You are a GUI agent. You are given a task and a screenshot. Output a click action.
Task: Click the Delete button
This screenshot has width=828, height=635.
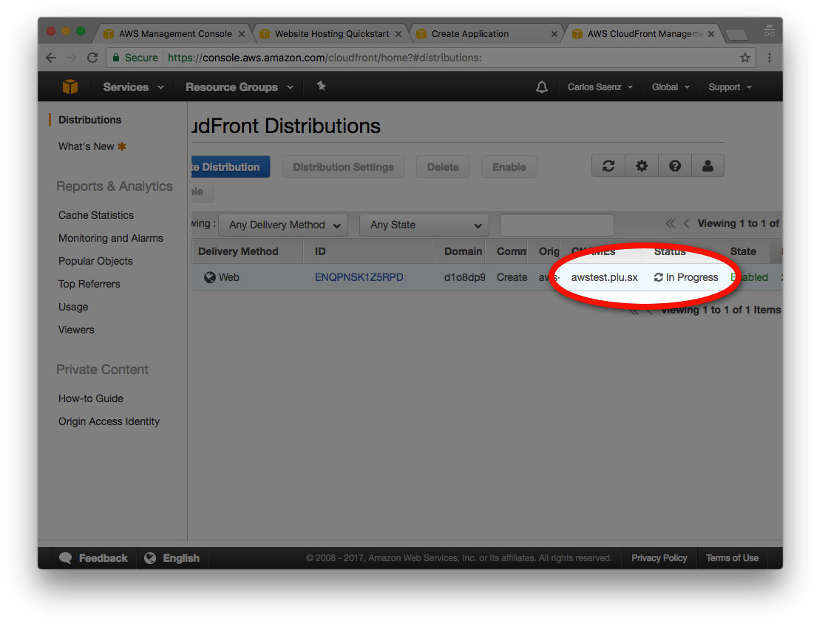click(x=443, y=167)
